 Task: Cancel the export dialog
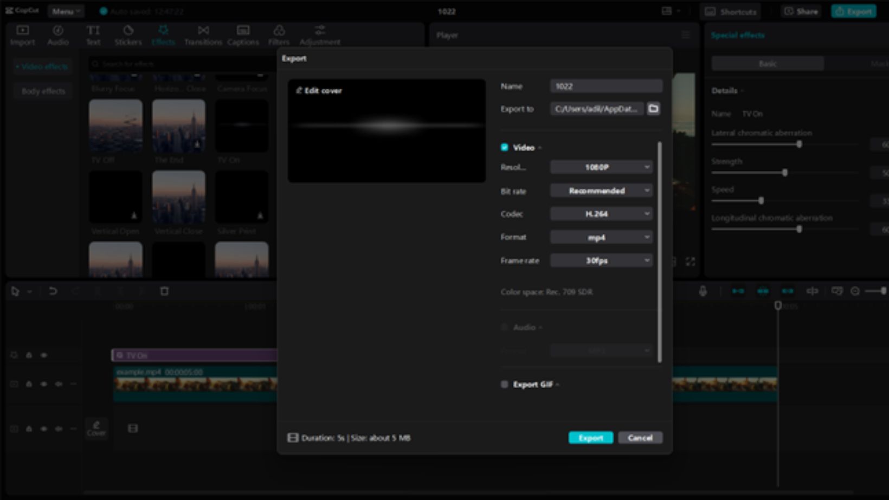pyautogui.click(x=640, y=438)
